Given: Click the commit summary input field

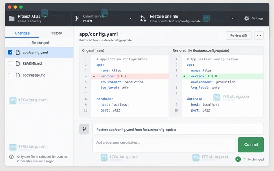Looking at the screenshot, I should pos(178,129).
